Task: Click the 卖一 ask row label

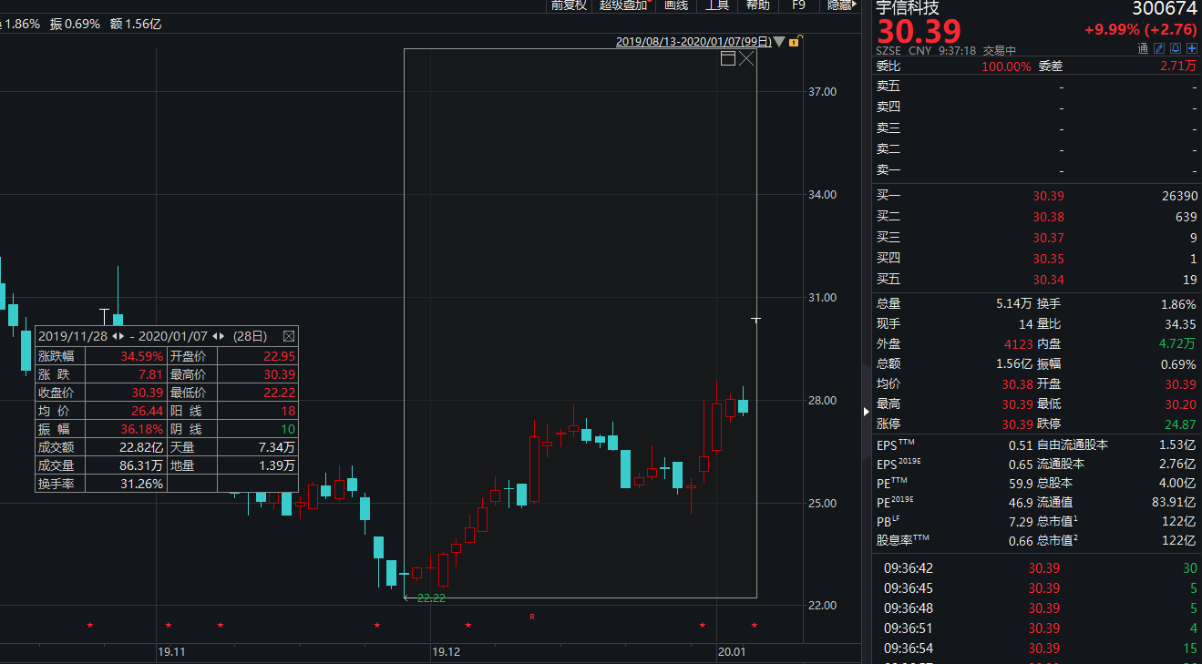Action: 889,170
